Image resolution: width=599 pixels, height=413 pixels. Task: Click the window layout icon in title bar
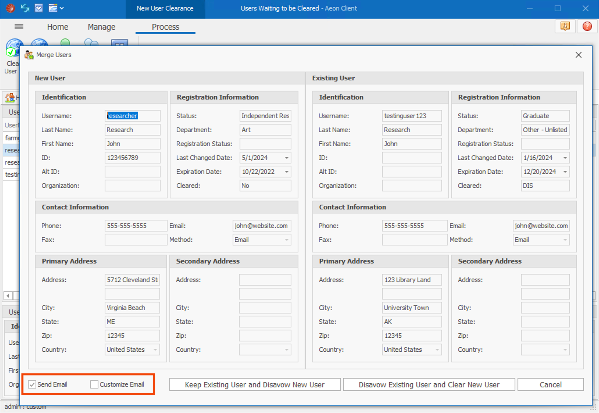pos(53,8)
